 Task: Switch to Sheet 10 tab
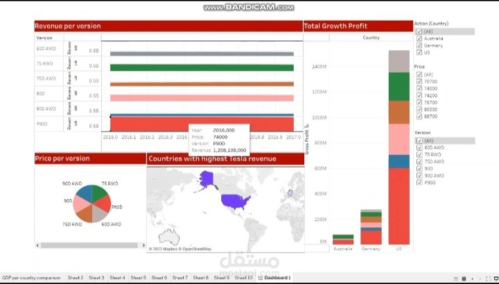(x=243, y=278)
